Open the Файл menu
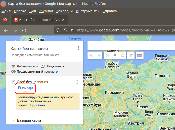 pyautogui.click(x=6, y=11)
